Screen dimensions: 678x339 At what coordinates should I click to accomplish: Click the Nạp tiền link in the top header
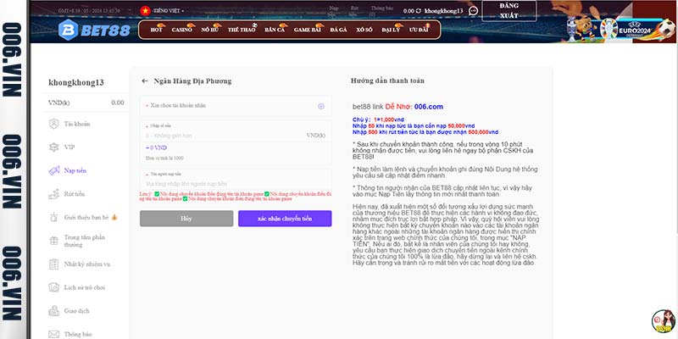click(x=332, y=11)
